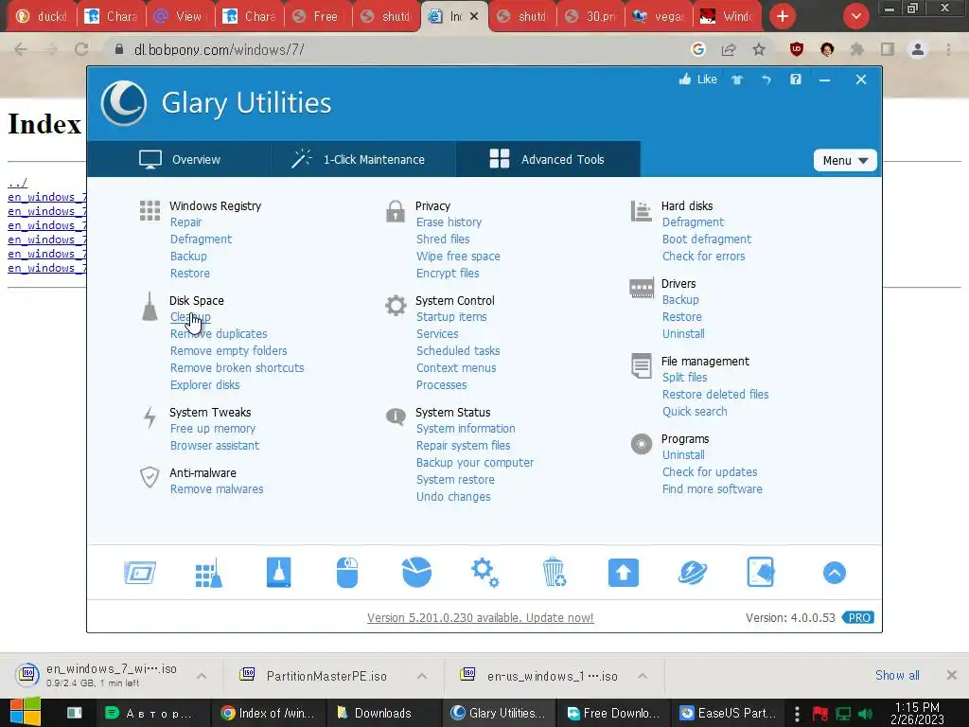Click Show all downloads
Image resolution: width=969 pixels, height=727 pixels.
(897, 675)
